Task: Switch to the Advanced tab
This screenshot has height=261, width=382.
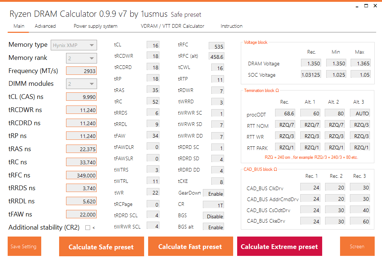Action: click(x=45, y=26)
